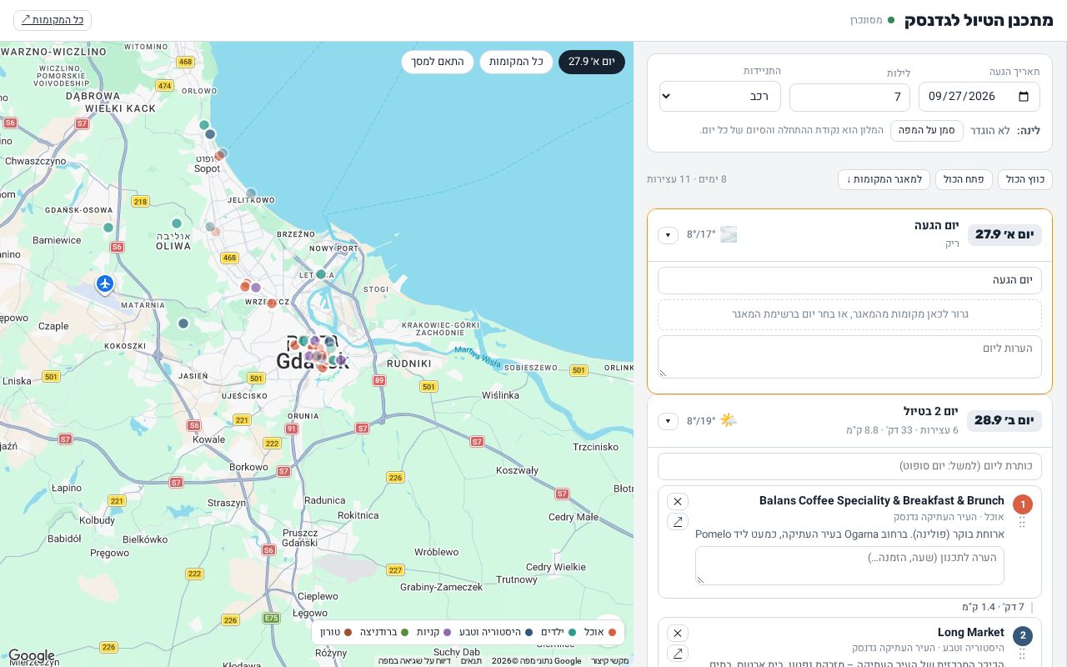Viewport: 1067px width, 667px height.
Task: Grab drag handle of Long Market stop
Action: pos(1022,654)
